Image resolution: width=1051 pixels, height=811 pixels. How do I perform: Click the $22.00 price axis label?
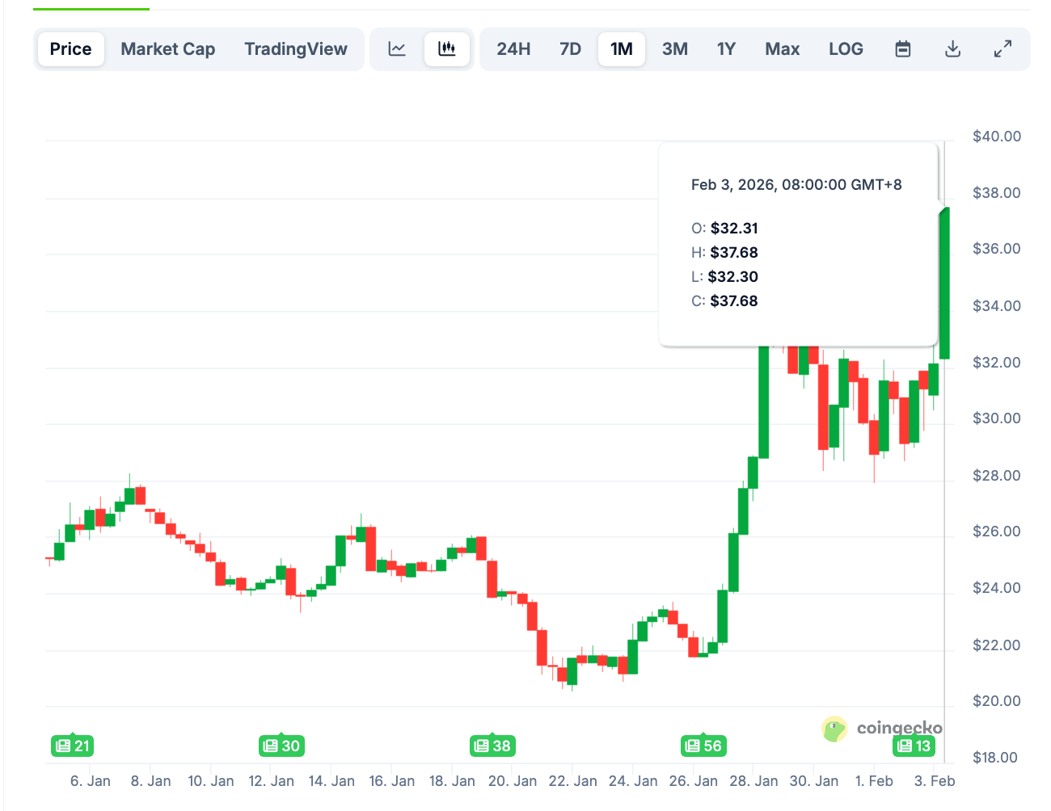point(997,645)
